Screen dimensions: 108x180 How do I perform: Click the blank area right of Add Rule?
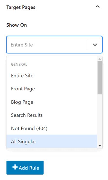[x=73, y=168]
